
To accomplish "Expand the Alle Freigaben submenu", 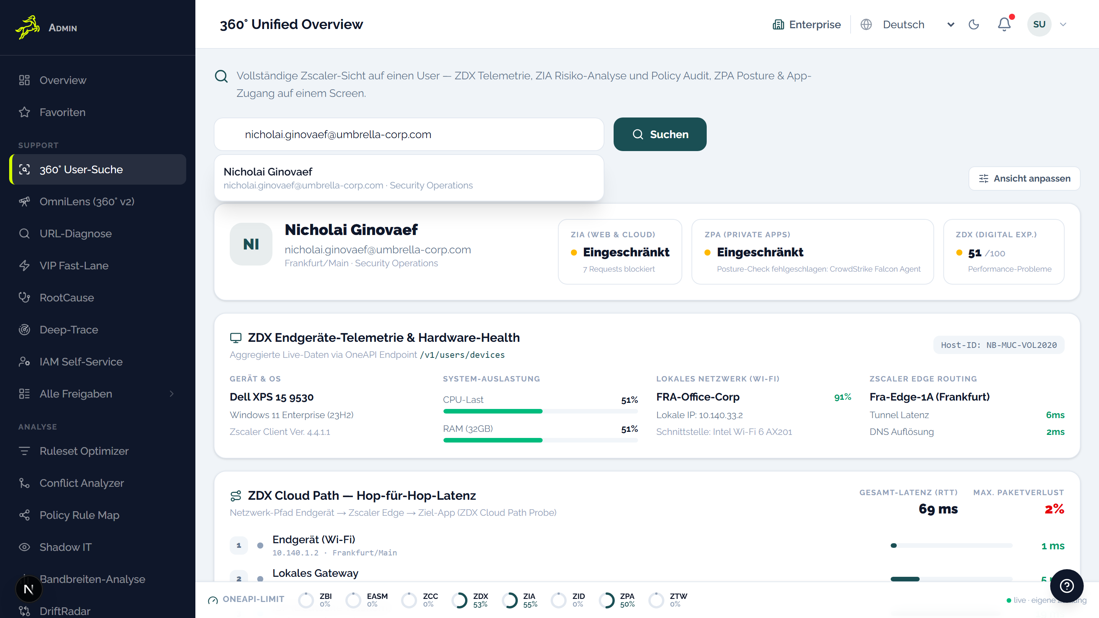I will click(x=172, y=394).
